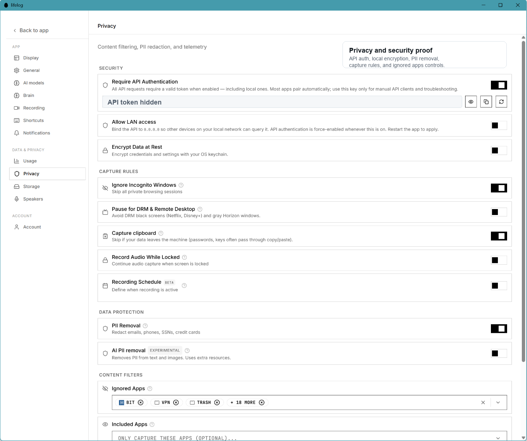
Task: Click scrollbar up arrow
Action: [x=523, y=37]
